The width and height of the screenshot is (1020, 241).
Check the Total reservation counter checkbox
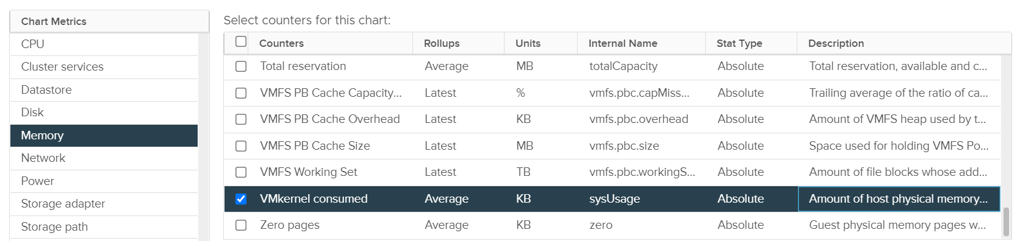pos(241,66)
